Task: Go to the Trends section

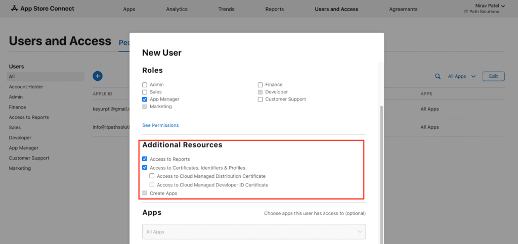Action: click(226, 9)
